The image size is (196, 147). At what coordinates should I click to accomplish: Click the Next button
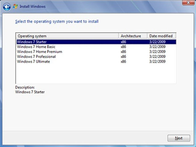pos(179,138)
